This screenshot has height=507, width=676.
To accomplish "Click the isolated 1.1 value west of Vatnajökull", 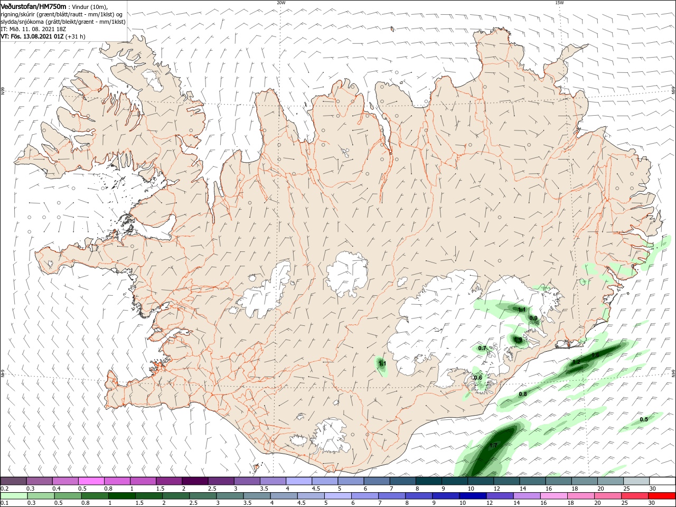I will coord(382,364).
